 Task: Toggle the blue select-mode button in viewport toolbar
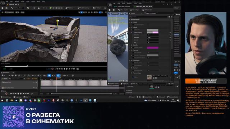click(82, 13)
